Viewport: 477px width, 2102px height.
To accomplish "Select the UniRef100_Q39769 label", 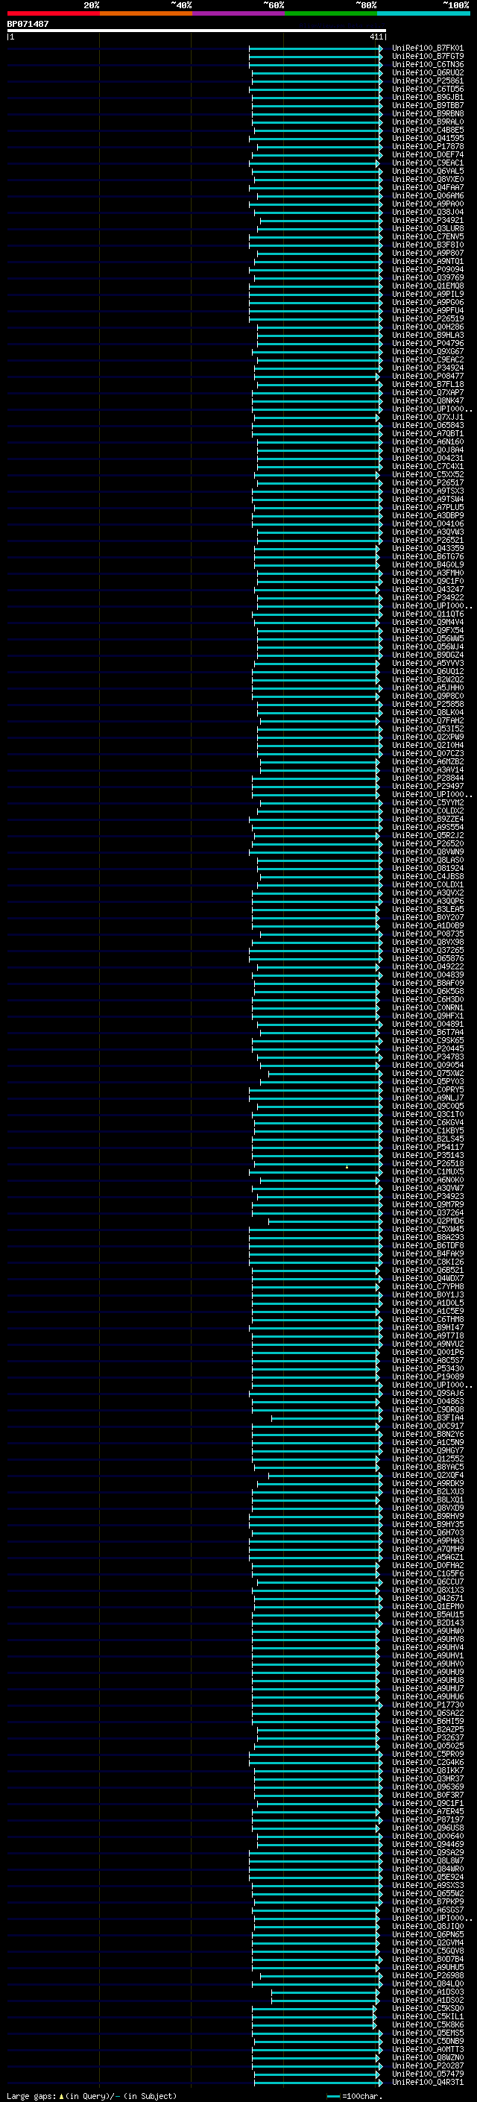I will point(428,277).
